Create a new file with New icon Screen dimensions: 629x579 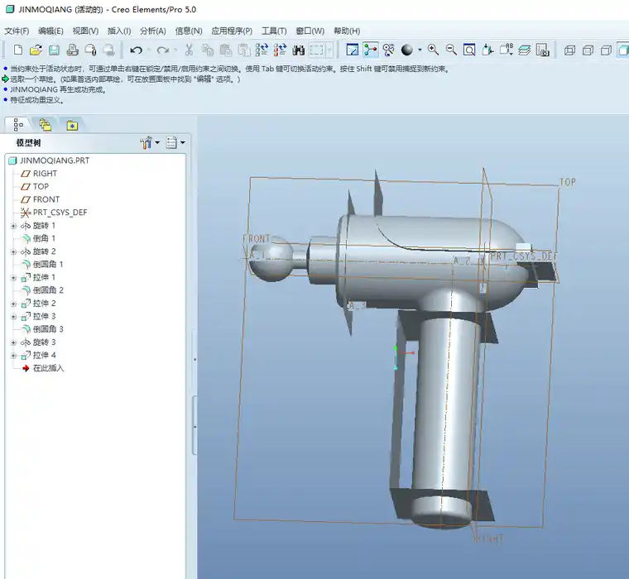pyautogui.click(x=17, y=50)
